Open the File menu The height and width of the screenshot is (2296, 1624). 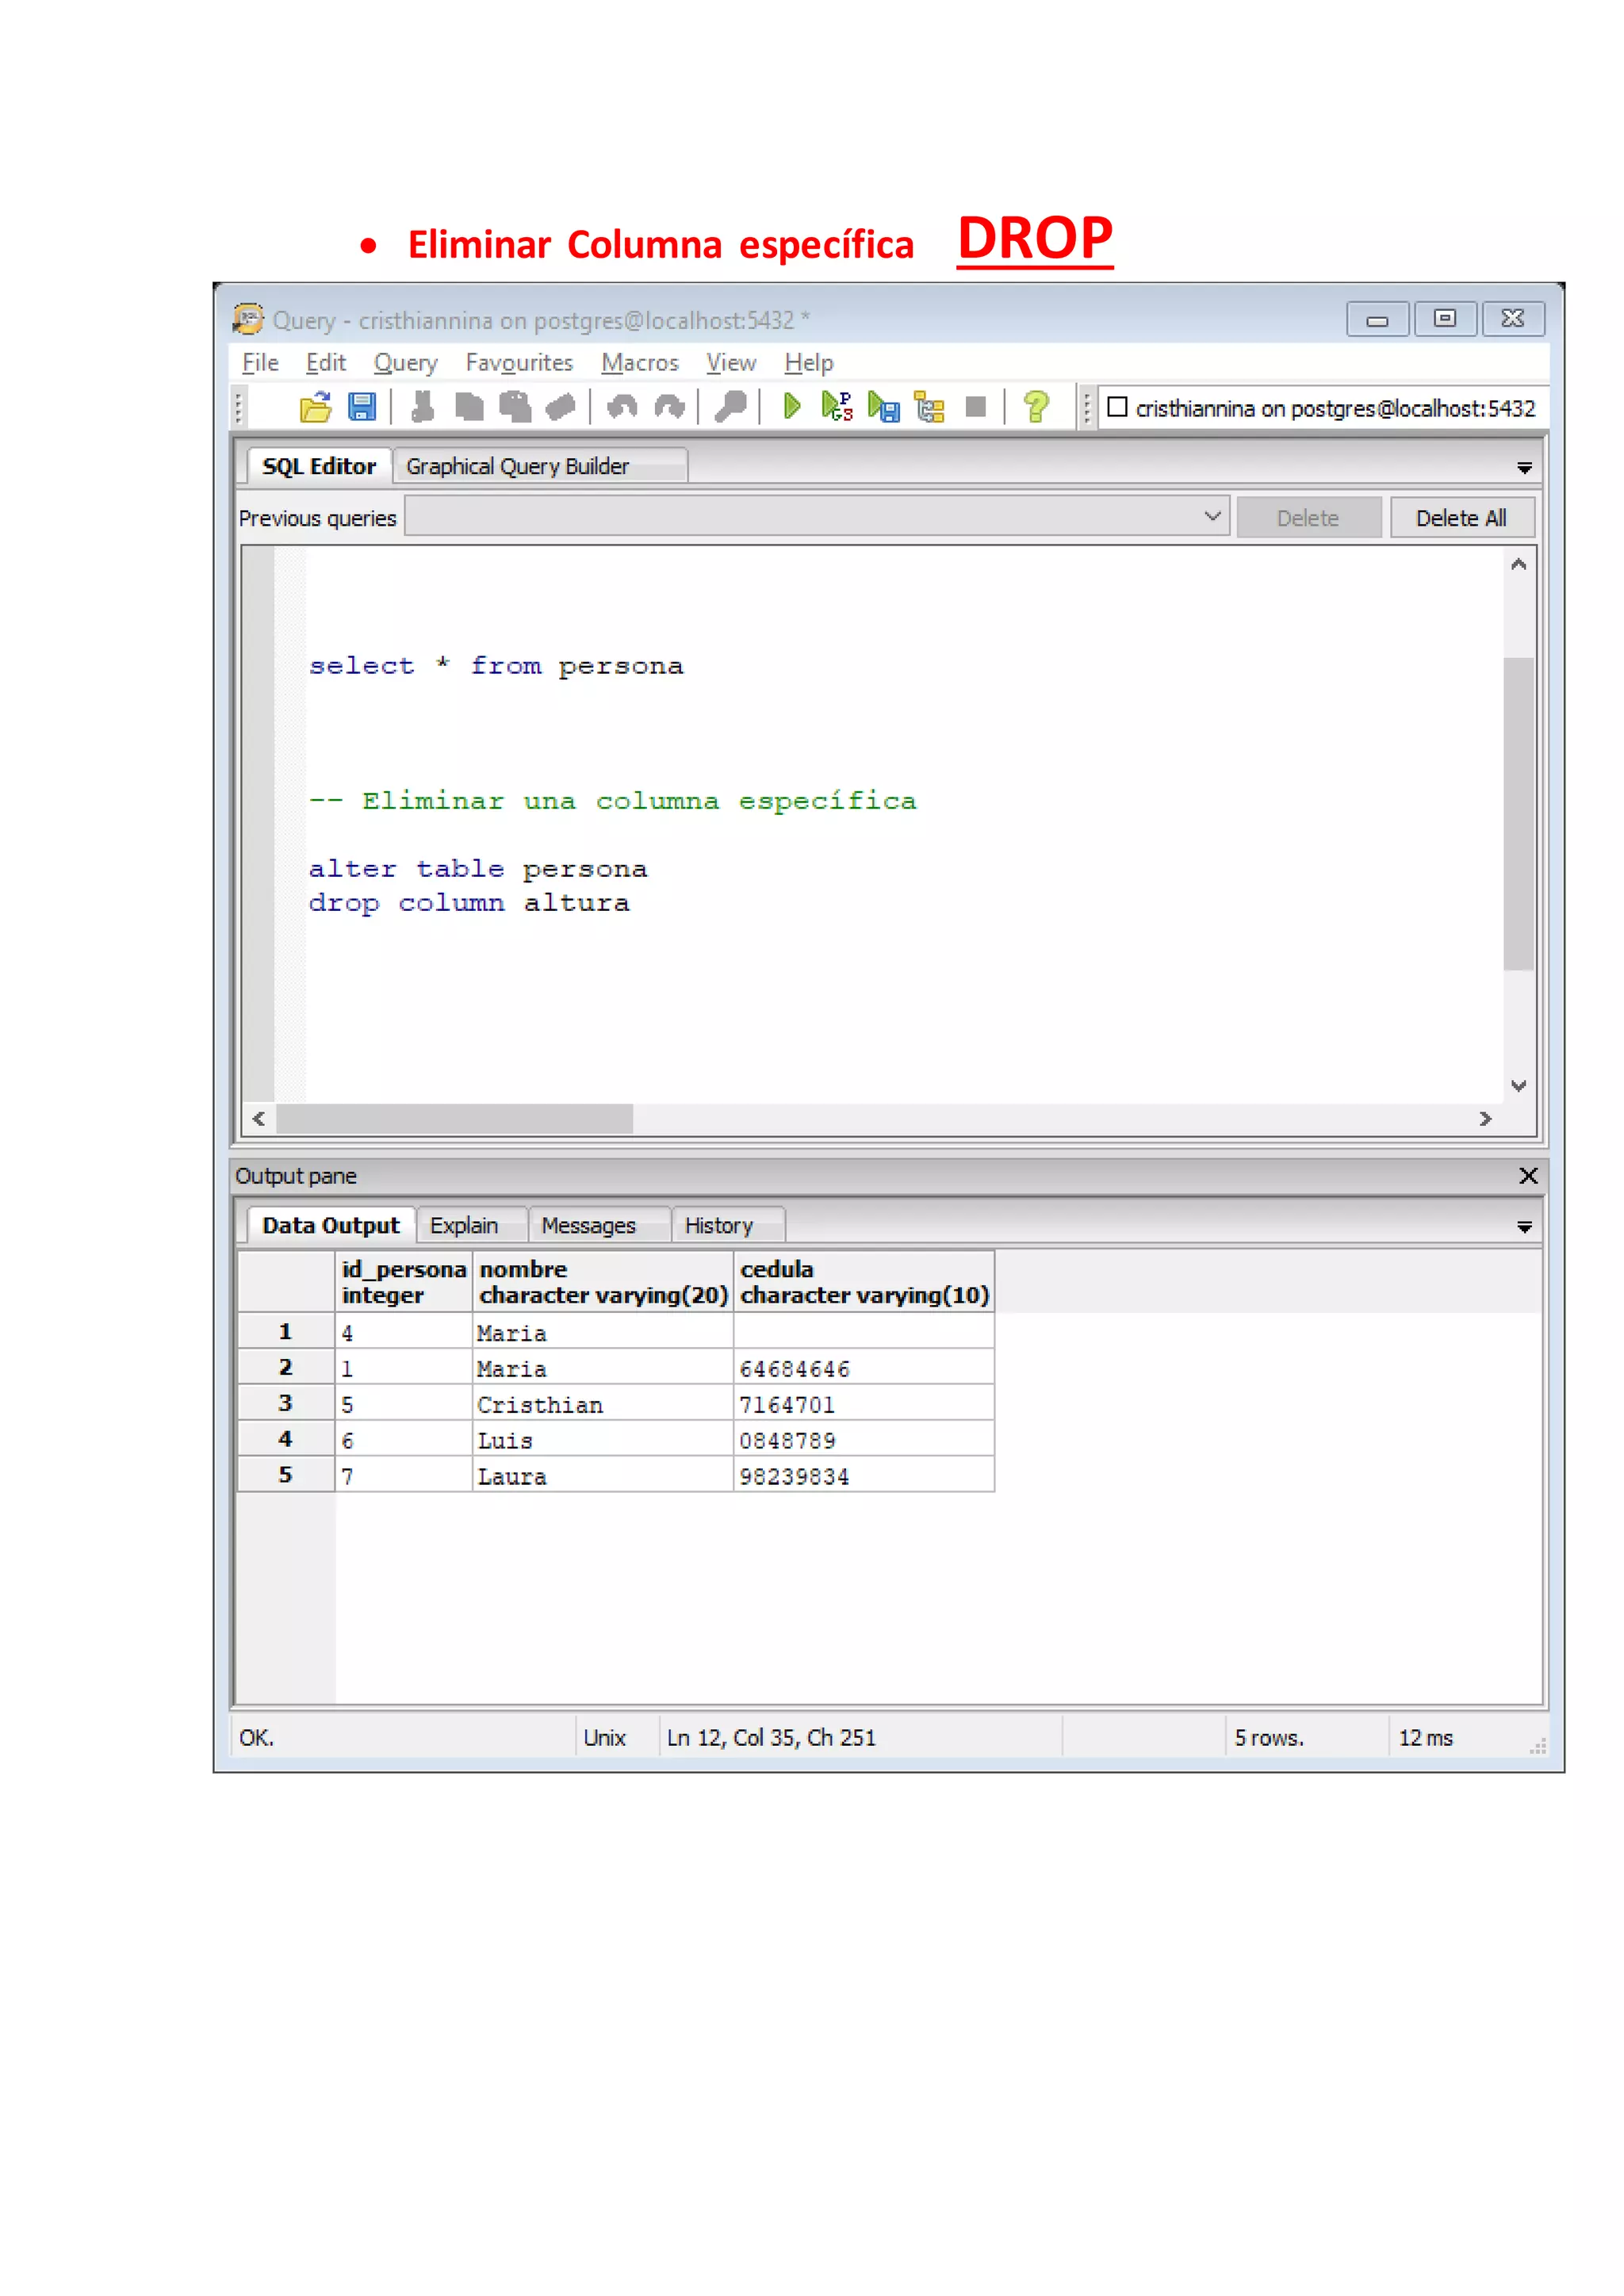tap(260, 363)
